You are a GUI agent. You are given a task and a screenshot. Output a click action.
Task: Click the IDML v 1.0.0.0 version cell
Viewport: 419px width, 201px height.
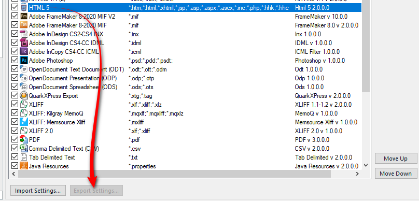pos(313,43)
